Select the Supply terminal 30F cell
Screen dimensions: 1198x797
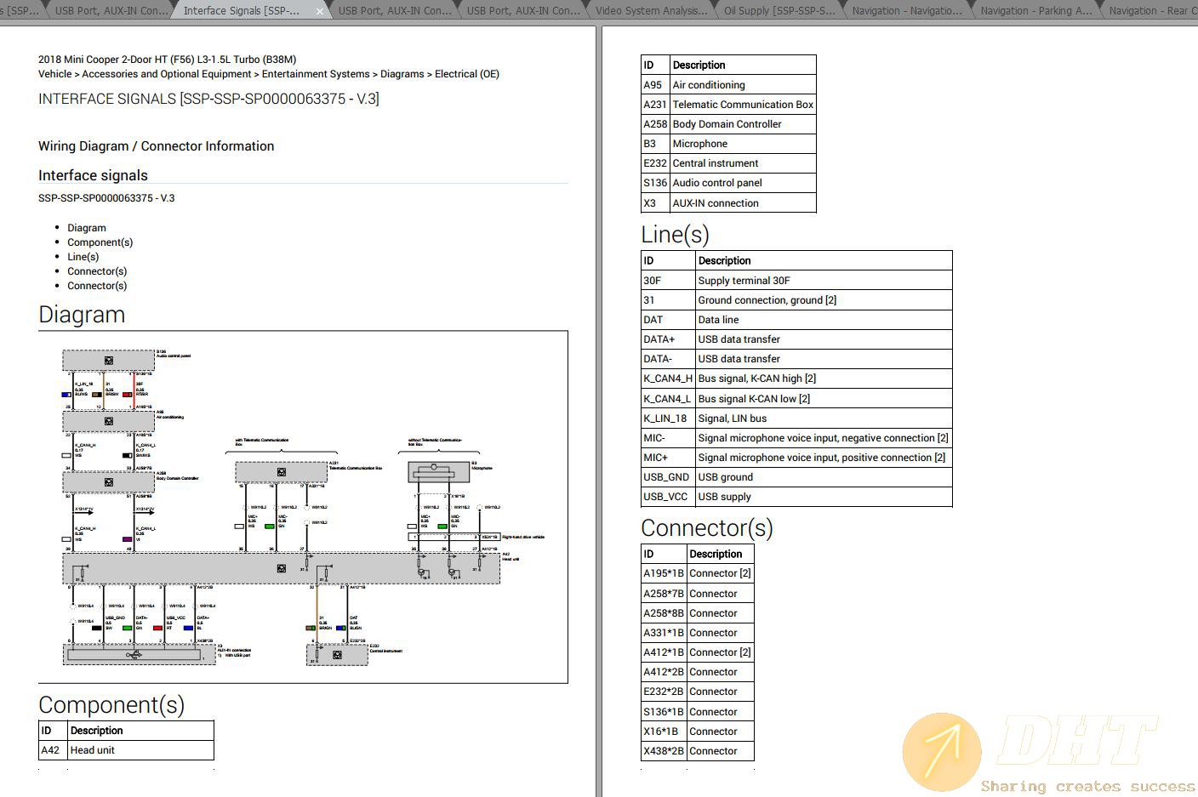(824, 281)
